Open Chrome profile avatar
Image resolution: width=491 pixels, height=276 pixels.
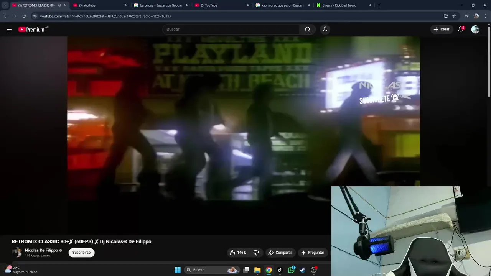pyautogui.click(x=476, y=16)
